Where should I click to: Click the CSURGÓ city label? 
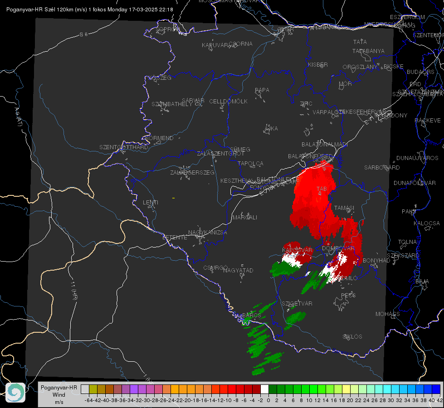click(x=215, y=267)
